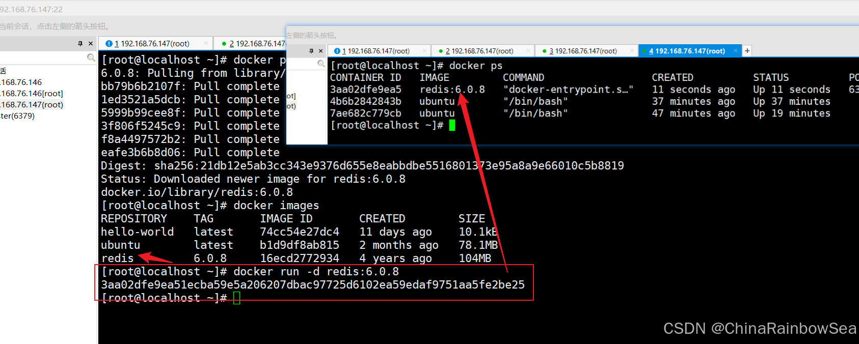Open the 168.76.146 session in sidebar
Screen dimensions: 859x344
click(21, 82)
